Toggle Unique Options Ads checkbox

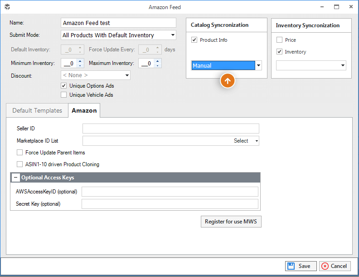click(x=63, y=86)
